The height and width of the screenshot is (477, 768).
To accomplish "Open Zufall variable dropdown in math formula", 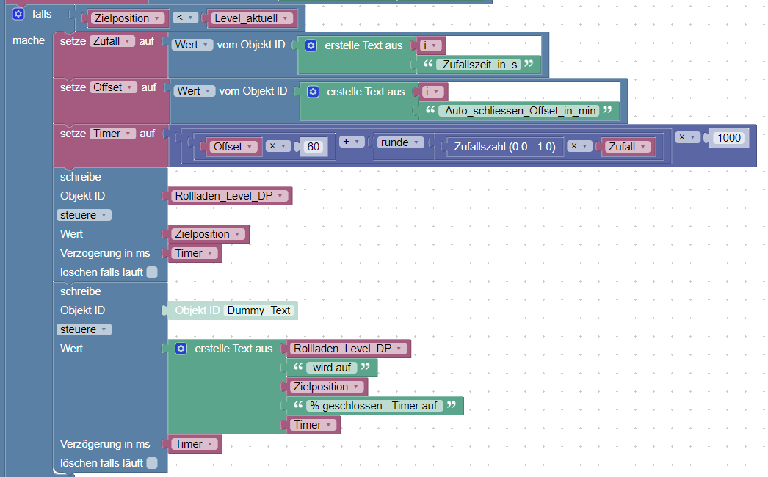I will pos(628,147).
